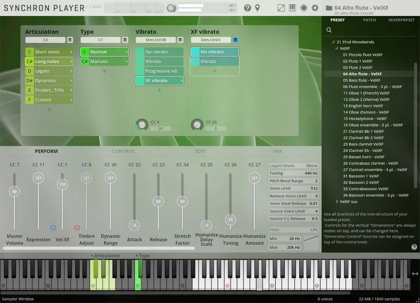Image resolution: width=420 pixels, height=303 pixels.
Task: Select preset 13 English horn VelXF
Action: (x=363, y=106)
